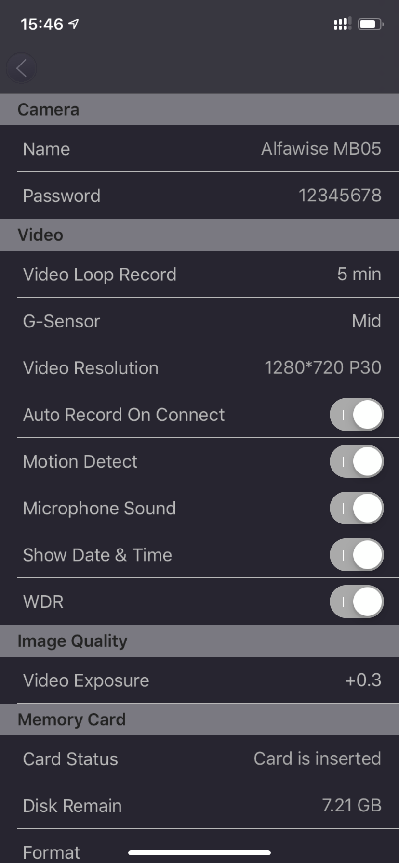Disable the Motion Detect switch
399x863 pixels.
point(357,461)
